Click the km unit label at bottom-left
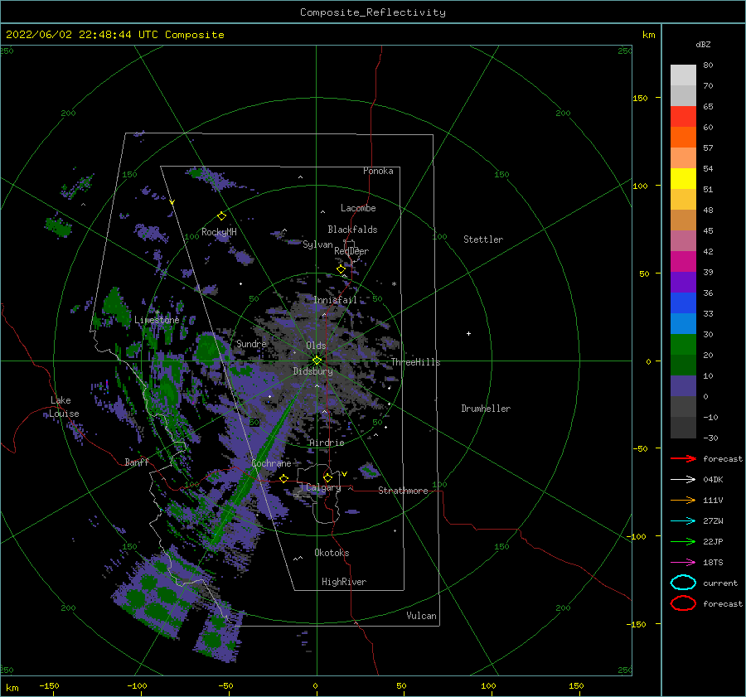 click(x=12, y=688)
